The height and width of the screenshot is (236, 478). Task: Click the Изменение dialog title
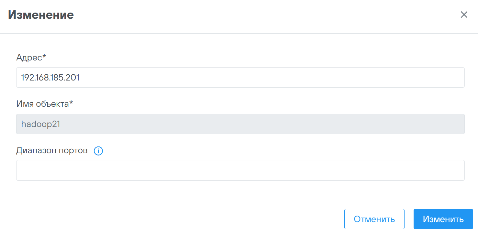coord(41,15)
